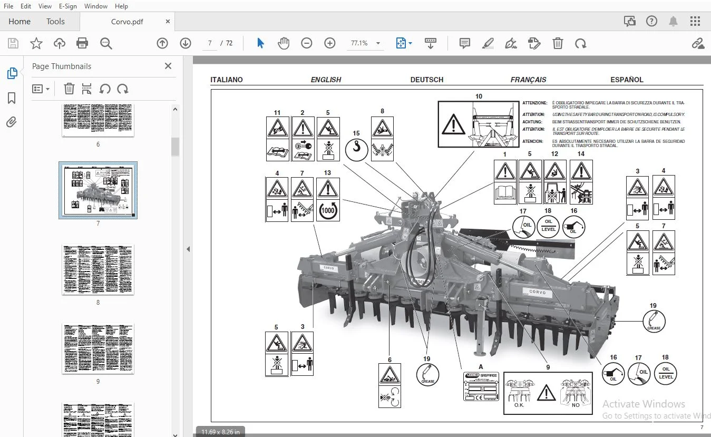Collapse the navigation pane arrow
This screenshot has width=711, height=437.
[188, 249]
